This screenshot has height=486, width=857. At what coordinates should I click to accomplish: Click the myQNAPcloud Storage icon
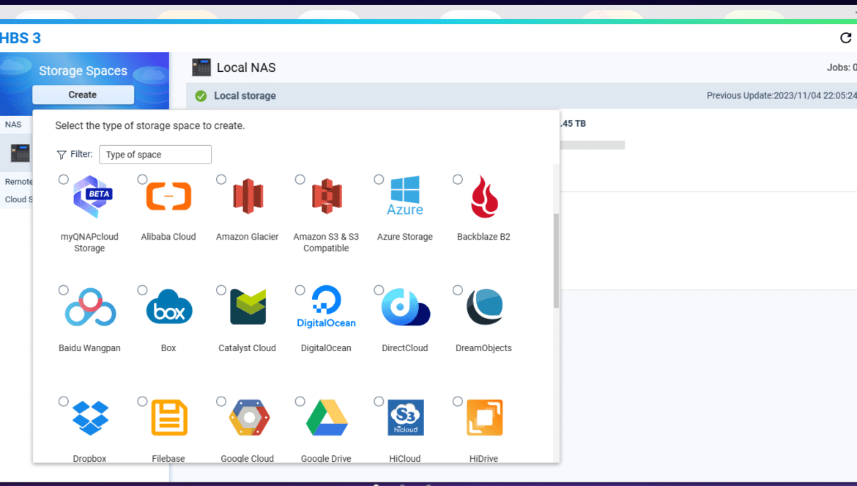tap(93, 196)
